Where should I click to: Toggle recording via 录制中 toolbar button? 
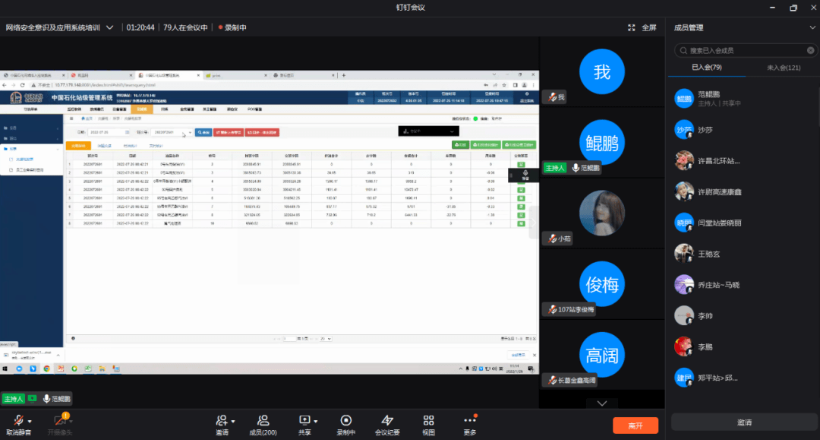pyautogui.click(x=345, y=425)
